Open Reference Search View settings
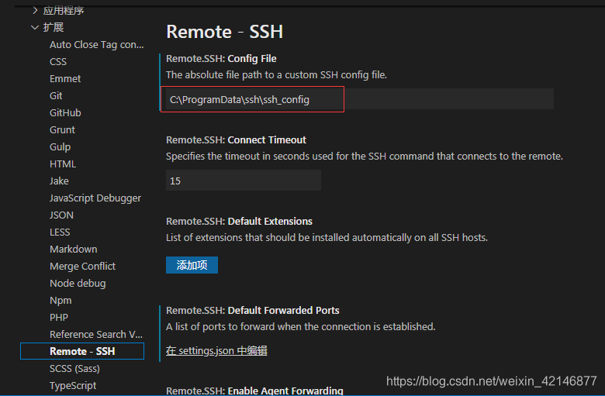 click(x=96, y=334)
